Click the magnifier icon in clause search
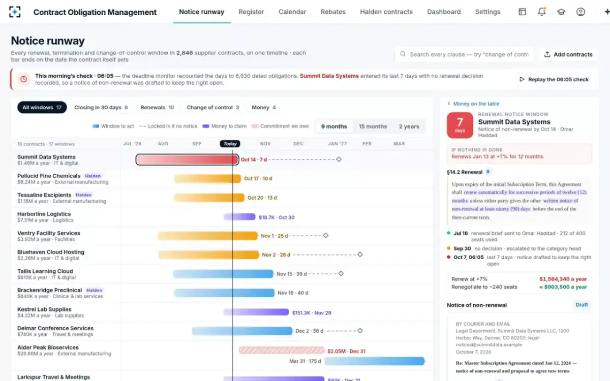 coord(403,54)
